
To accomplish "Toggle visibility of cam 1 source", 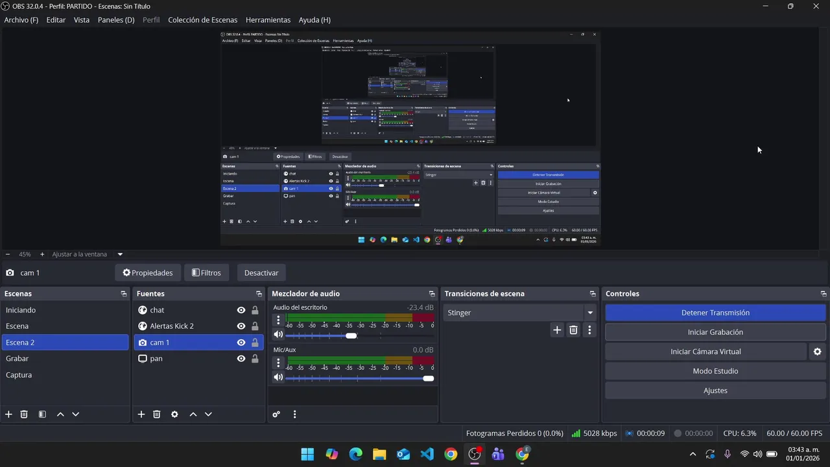I will [x=241, y=342].
